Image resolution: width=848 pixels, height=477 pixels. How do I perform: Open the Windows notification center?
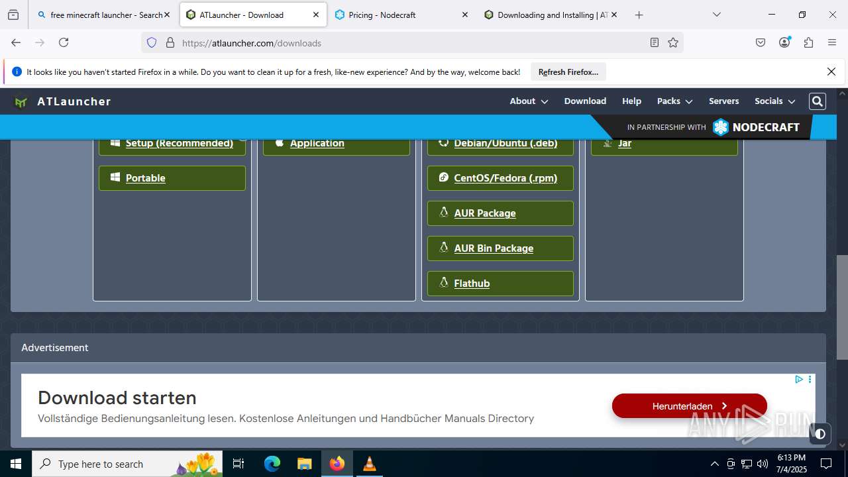(826, 464)
